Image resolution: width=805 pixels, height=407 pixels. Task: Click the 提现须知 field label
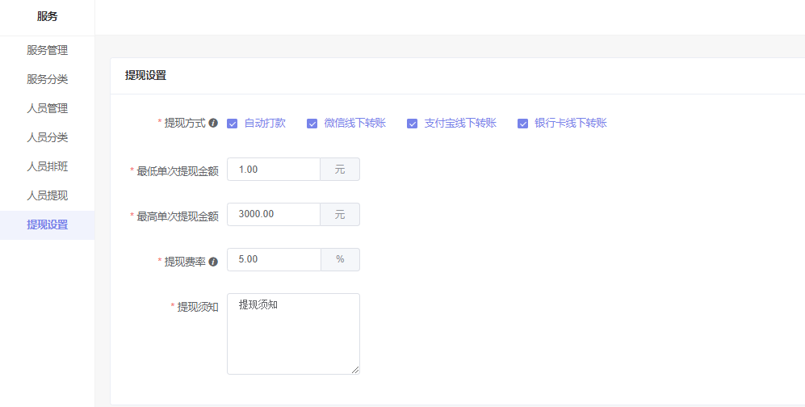coord(198,307)
